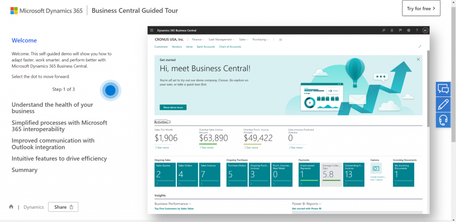Open the Chart of Accounts link

pyautogui.click(x=230, y=47)
